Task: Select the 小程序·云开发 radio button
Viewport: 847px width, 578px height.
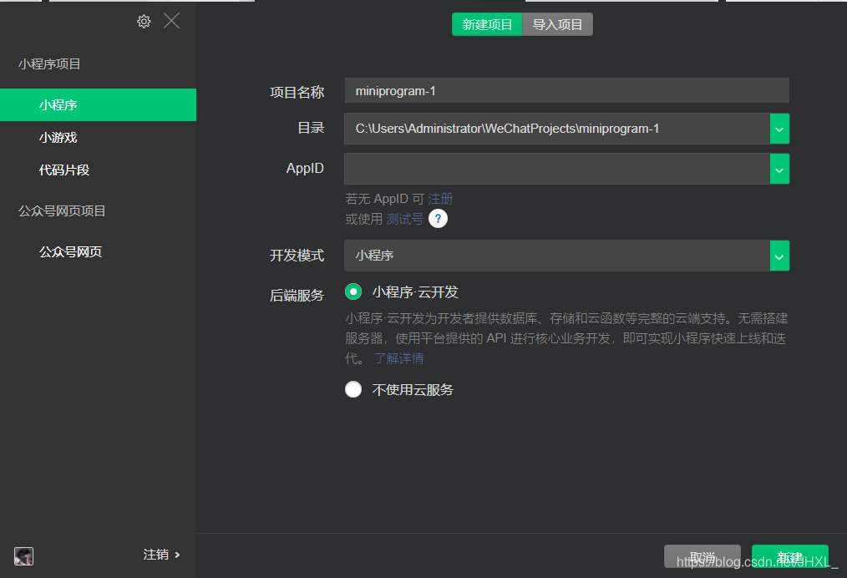Action: [x=353, y=292]
